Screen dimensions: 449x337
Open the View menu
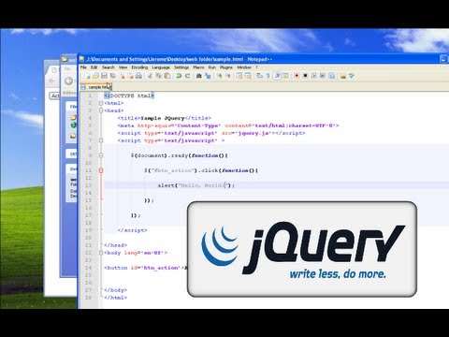coord(123,67)
